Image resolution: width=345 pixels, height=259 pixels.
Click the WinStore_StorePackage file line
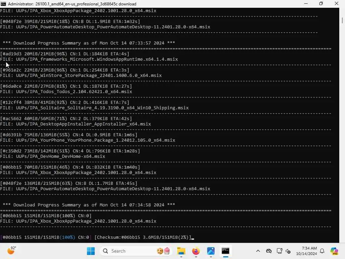pos(81,75)
